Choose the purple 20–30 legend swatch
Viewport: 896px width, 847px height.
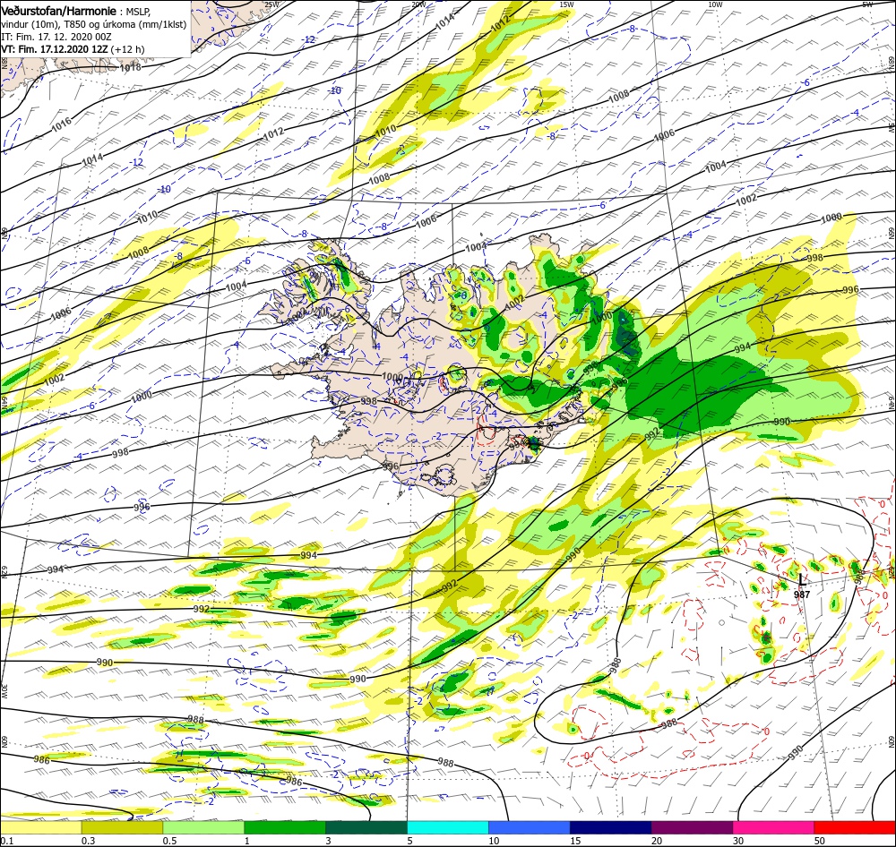pyautogui.click(x=692, y=827)
